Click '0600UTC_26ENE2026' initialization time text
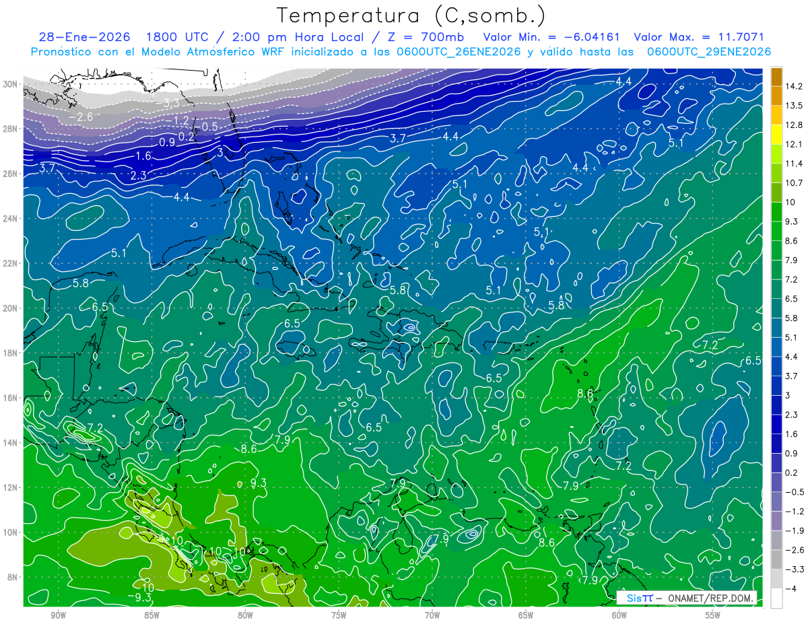 tap(459, 52)
